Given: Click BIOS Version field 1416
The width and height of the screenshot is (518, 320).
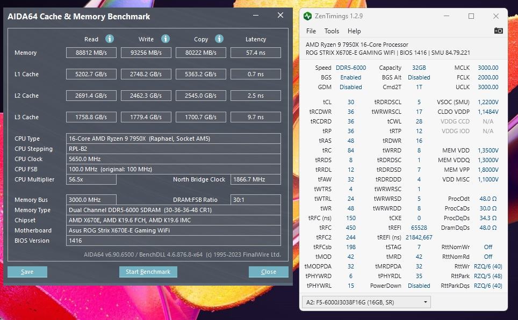Looking at the screenshot, I should [x=174, y=241].
